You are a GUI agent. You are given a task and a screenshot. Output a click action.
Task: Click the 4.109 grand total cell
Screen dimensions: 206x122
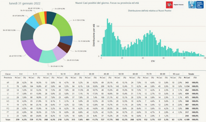(x=187, y=119)
